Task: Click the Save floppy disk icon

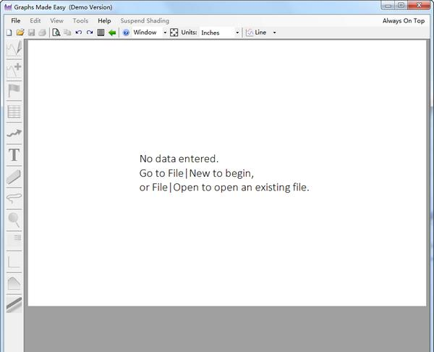Action: pyautogui.click(x=31, y=33)
